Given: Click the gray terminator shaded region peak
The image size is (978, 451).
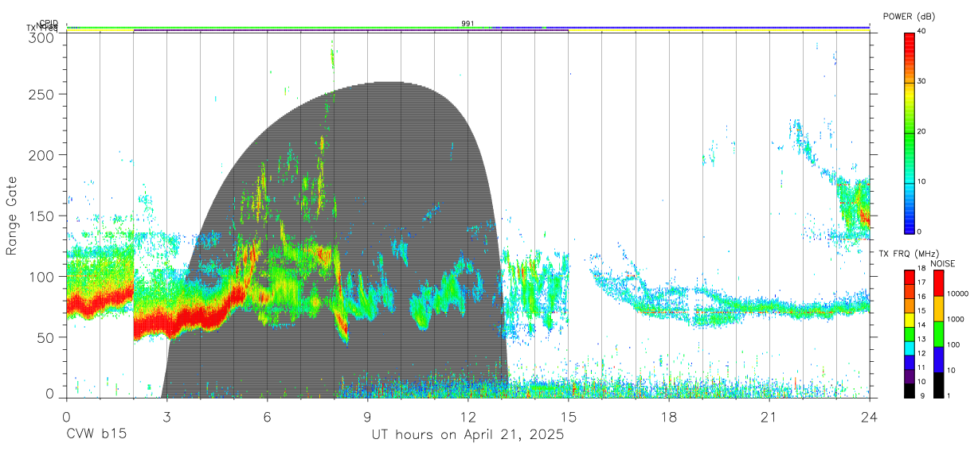Looking at the screenshot, I should 388,84.
